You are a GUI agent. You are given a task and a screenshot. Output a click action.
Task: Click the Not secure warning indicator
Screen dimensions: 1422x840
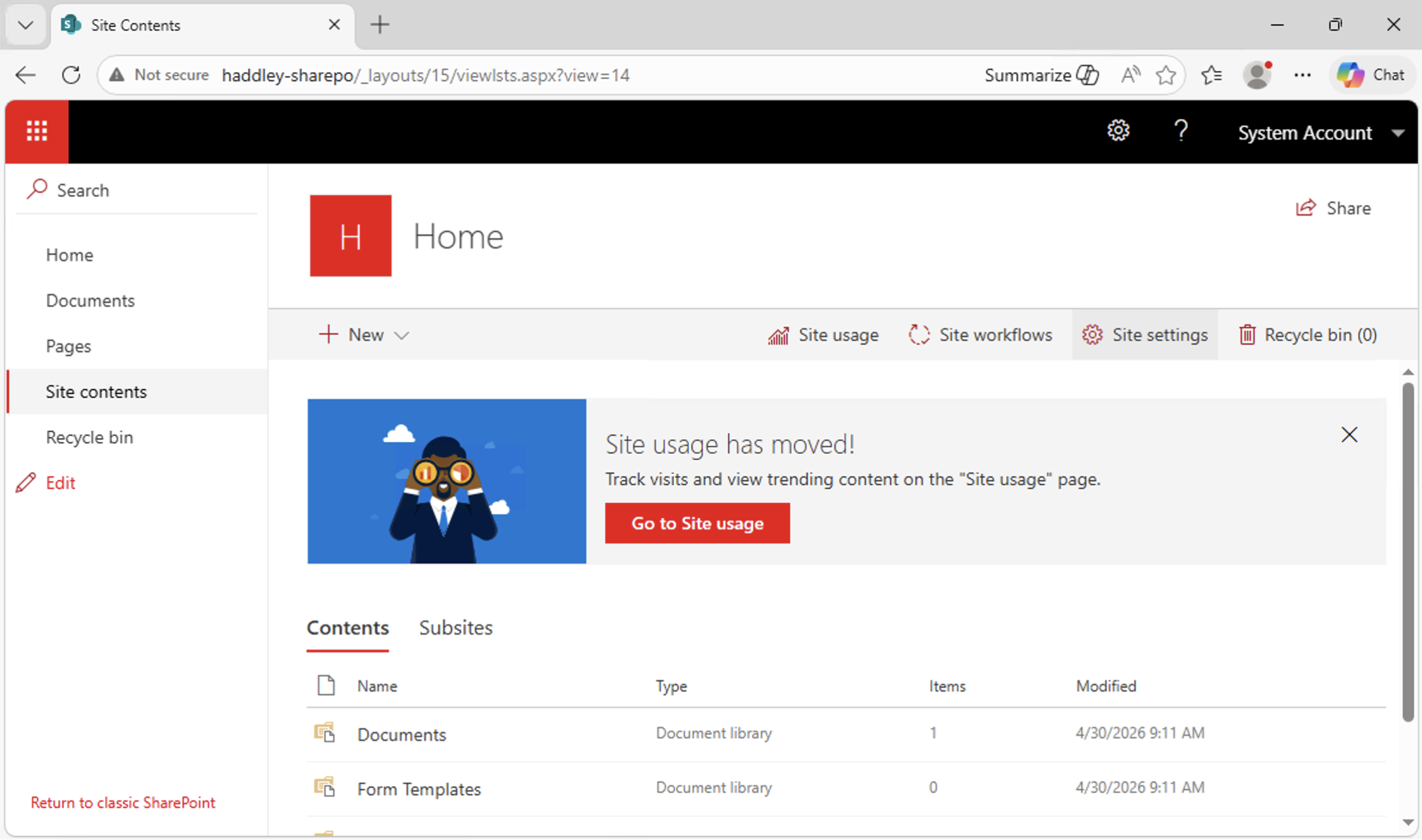point(158,75)
